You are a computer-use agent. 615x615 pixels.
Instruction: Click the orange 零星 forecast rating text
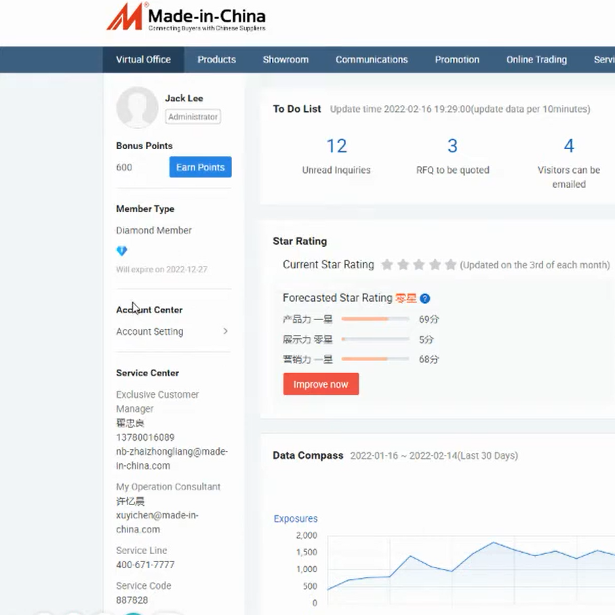(405, 298)
